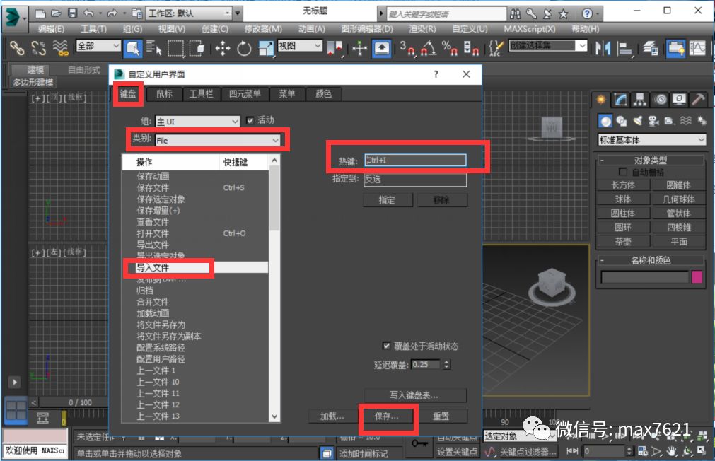Click action list scrollbar down arrow
This screenshot has height=461, width=715.
(x=274, y=416)
